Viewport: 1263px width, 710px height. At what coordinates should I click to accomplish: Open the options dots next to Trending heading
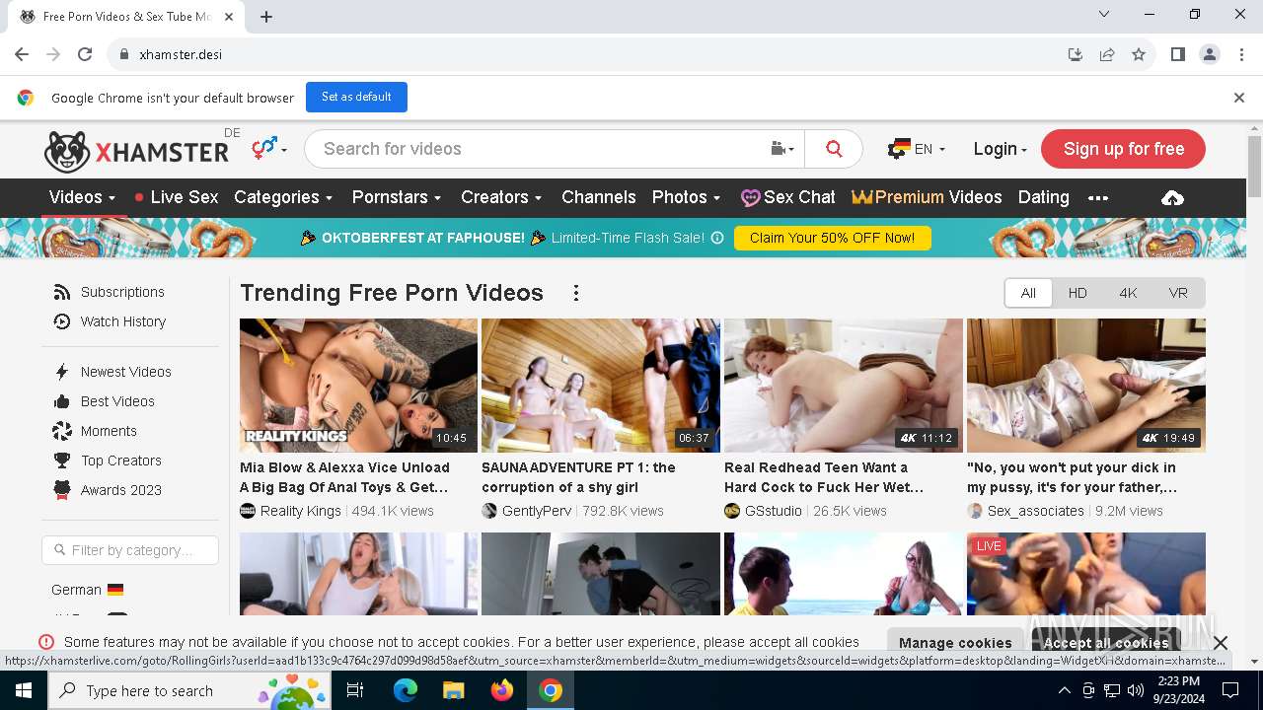[x=576, y=293]
